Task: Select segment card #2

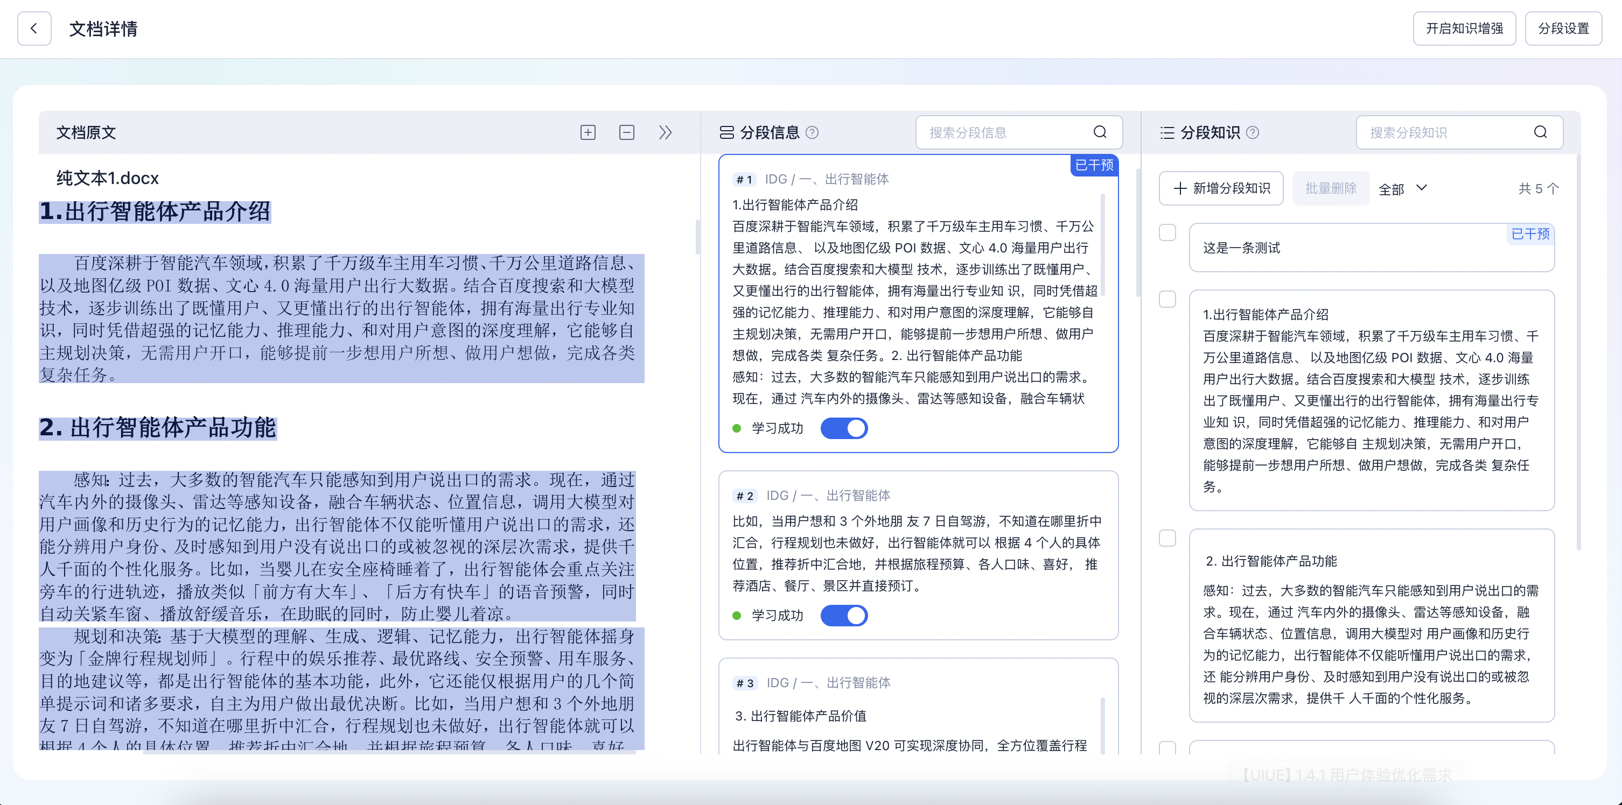Action: pyautogui.click(x=918, y=555)
